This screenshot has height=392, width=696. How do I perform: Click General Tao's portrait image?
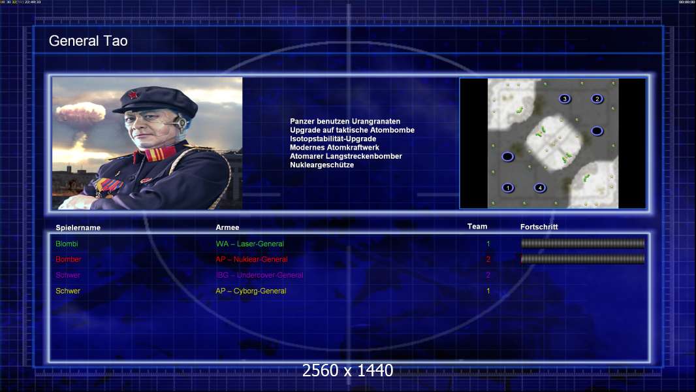(148, 143)
